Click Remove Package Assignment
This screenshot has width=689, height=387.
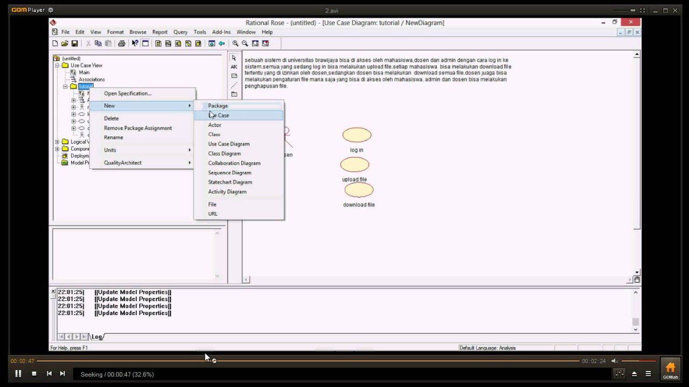coord(143,128)
